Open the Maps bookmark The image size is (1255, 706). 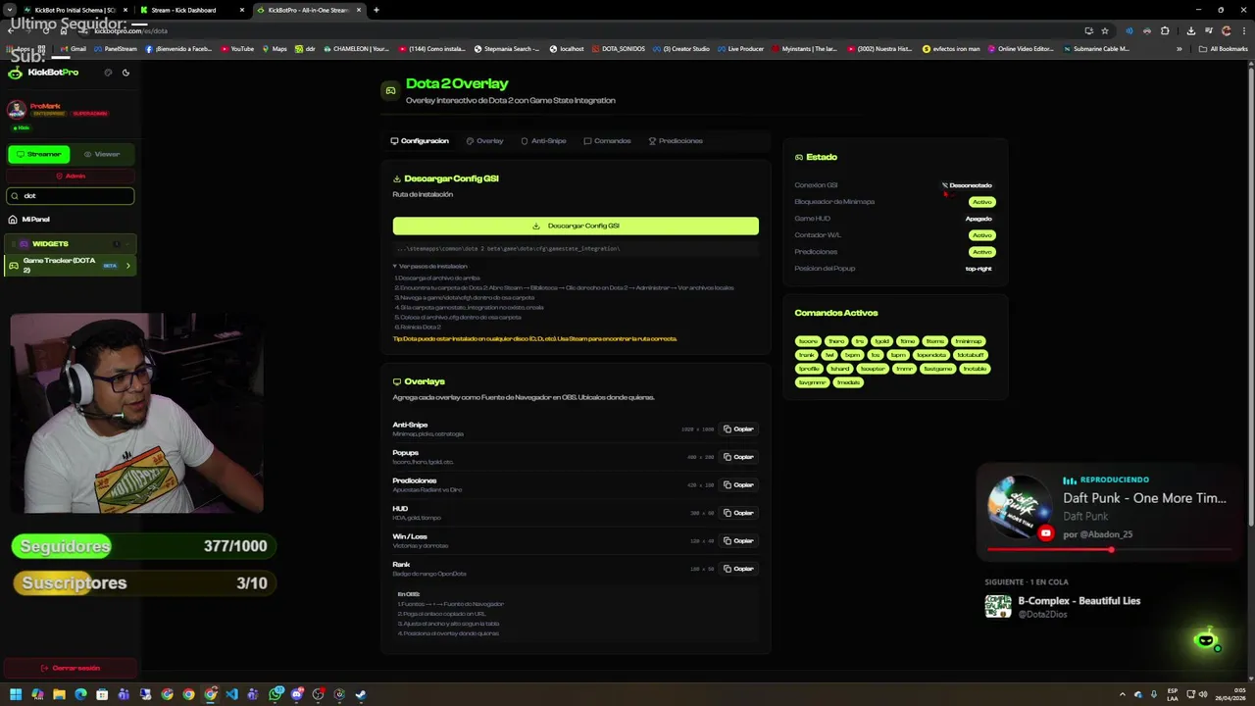tap(275, 48)
